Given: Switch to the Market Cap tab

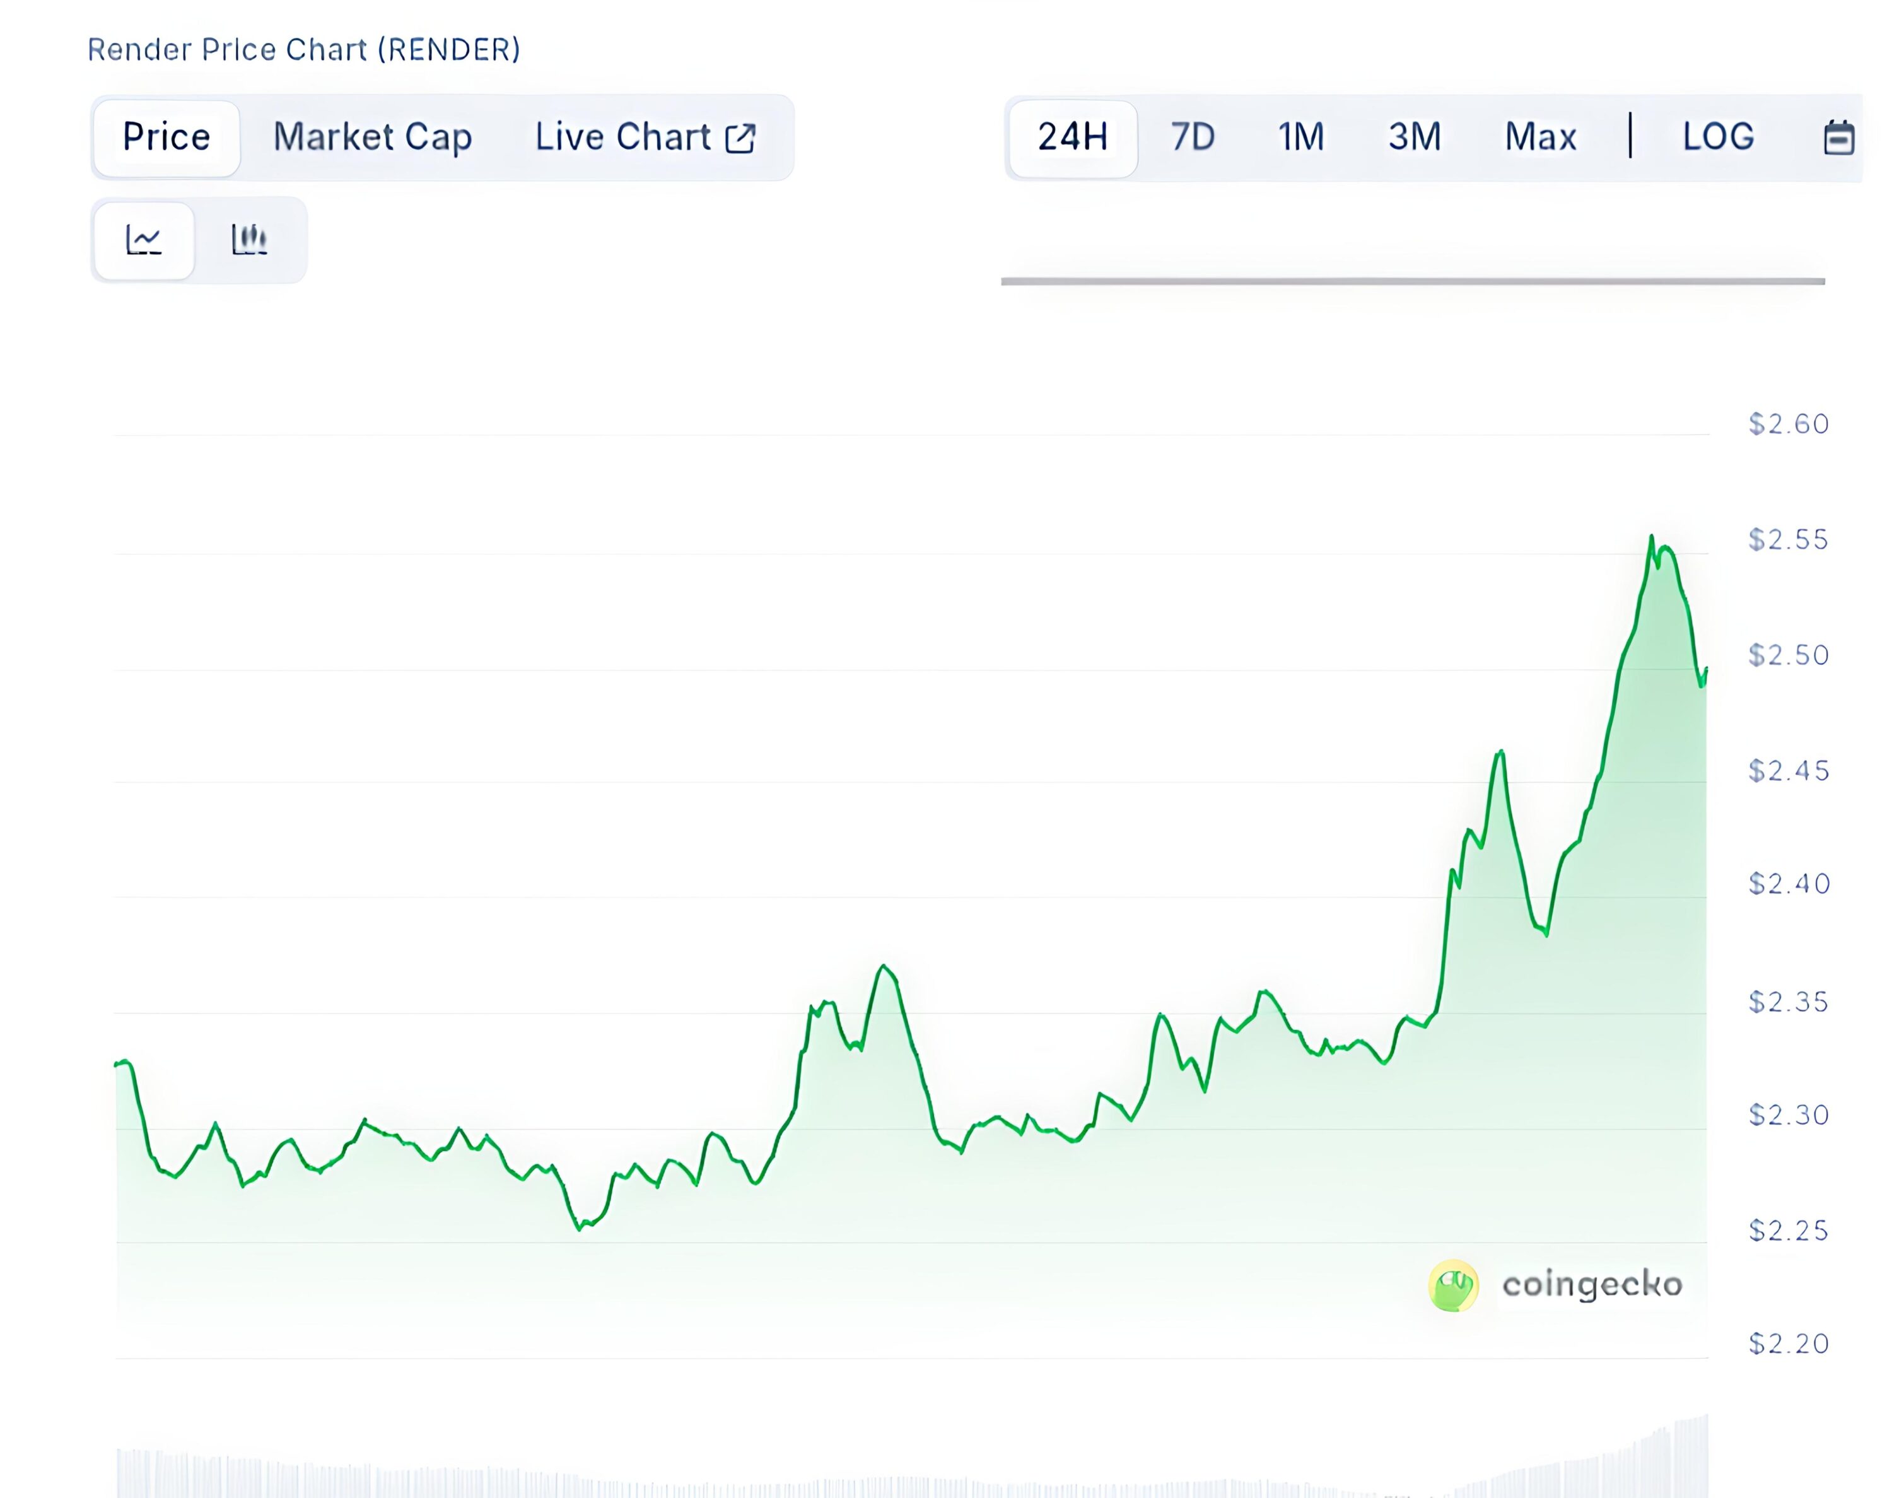Looking at the screenshot, I should point(373,138).
